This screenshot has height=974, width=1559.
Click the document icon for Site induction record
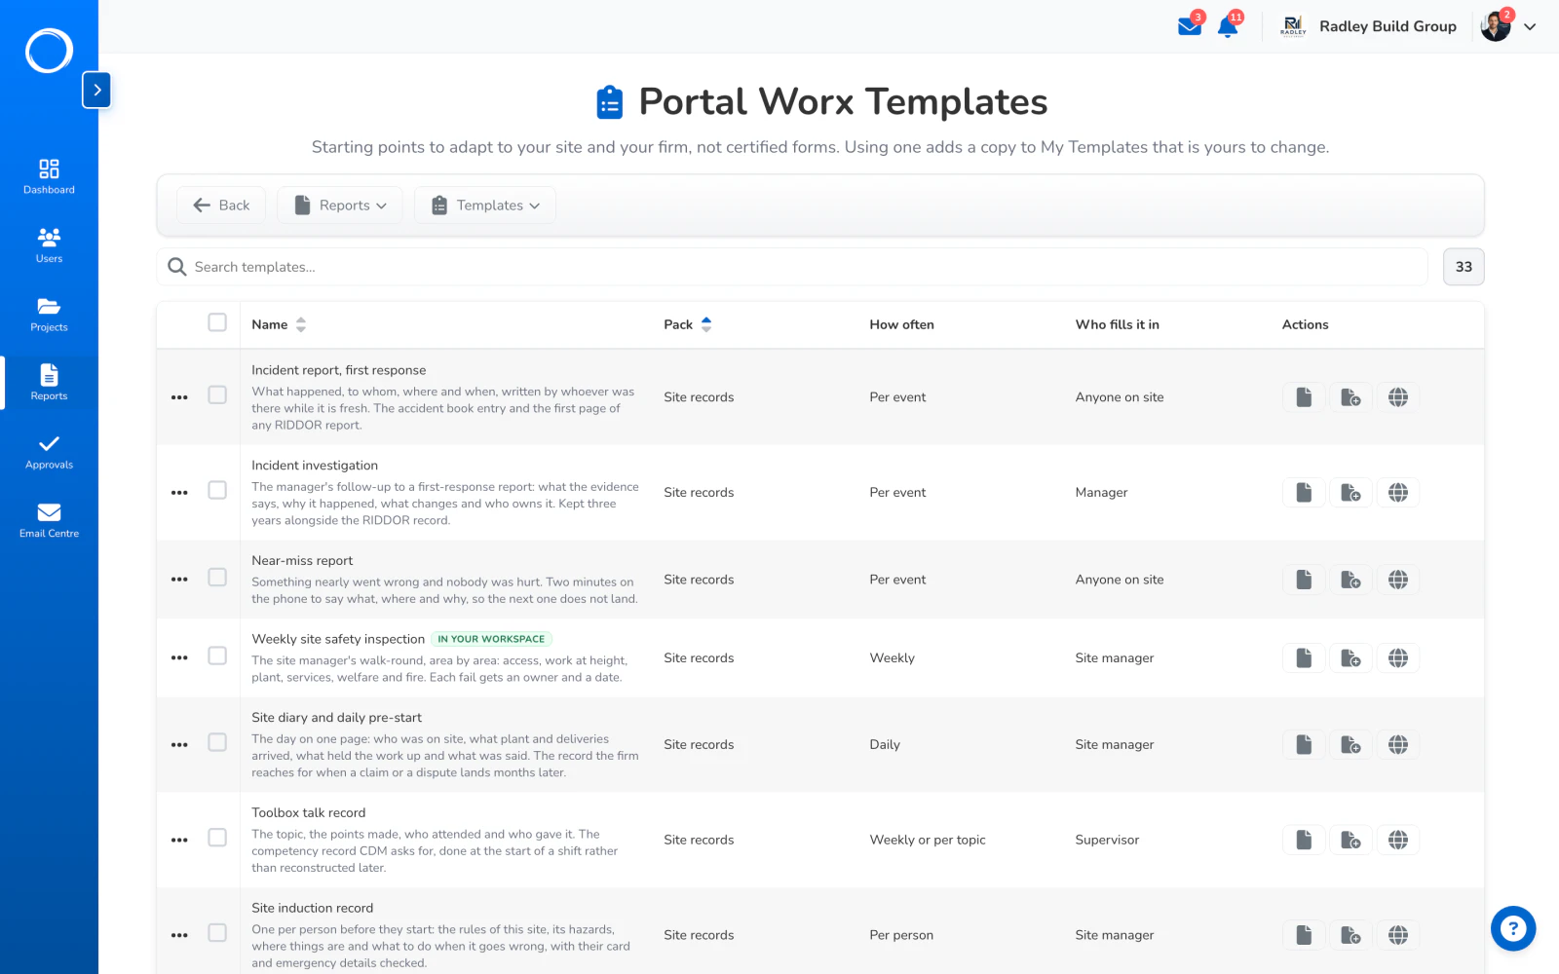point(1304,935)
